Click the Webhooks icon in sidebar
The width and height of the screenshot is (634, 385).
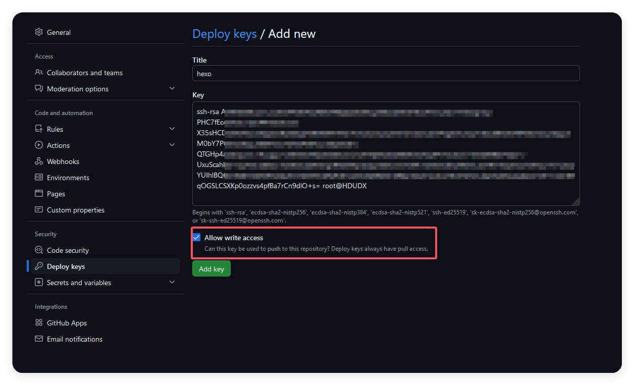coord(39,161)
